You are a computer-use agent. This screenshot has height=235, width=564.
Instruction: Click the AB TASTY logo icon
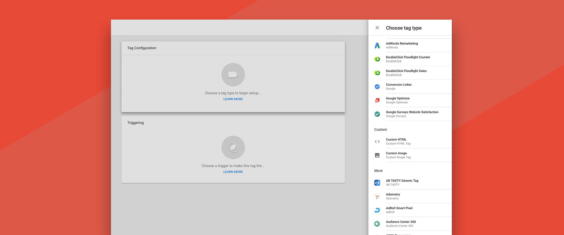coord(377,183)
